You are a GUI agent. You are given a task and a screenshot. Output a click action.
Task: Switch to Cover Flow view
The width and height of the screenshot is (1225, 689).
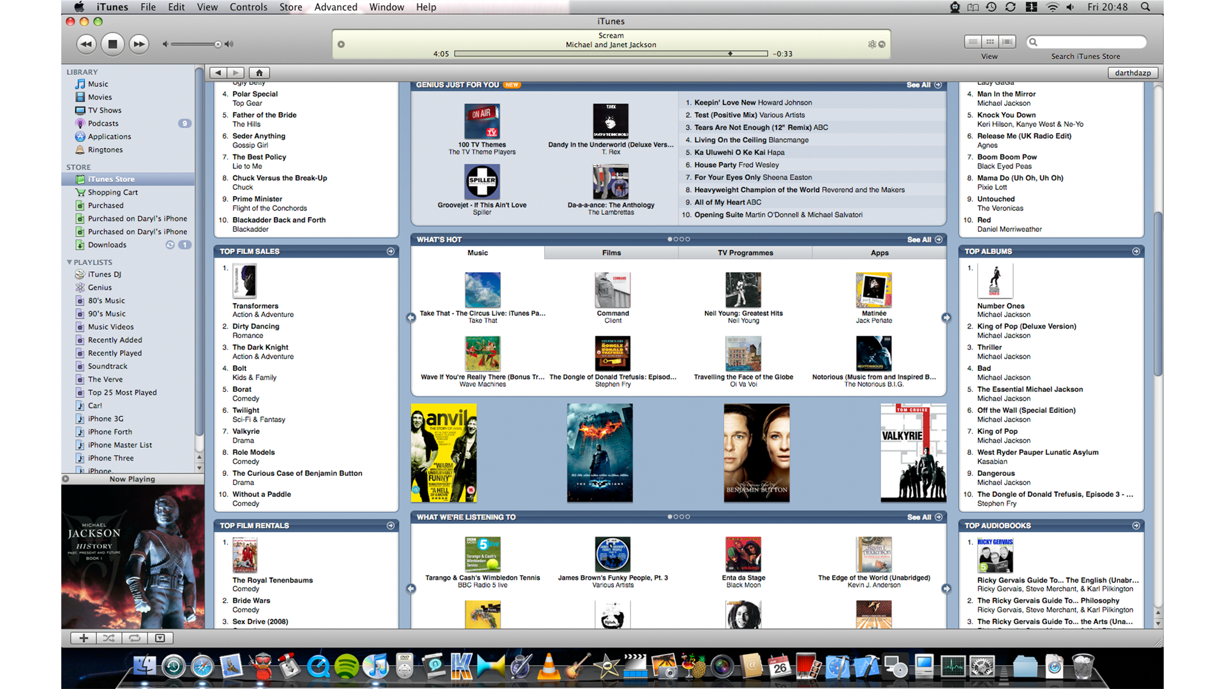(x=1007, y=42)
